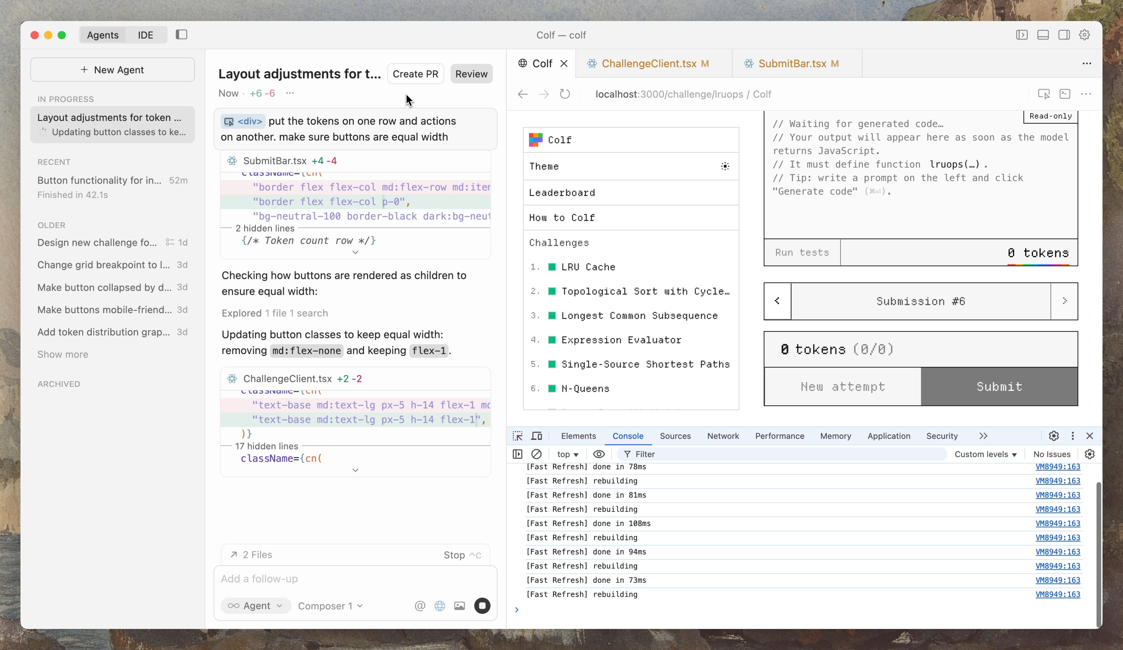Toggle live expression eye icon in console
1123x650 pixels.
pyautogui.click(x=599, y=454)
